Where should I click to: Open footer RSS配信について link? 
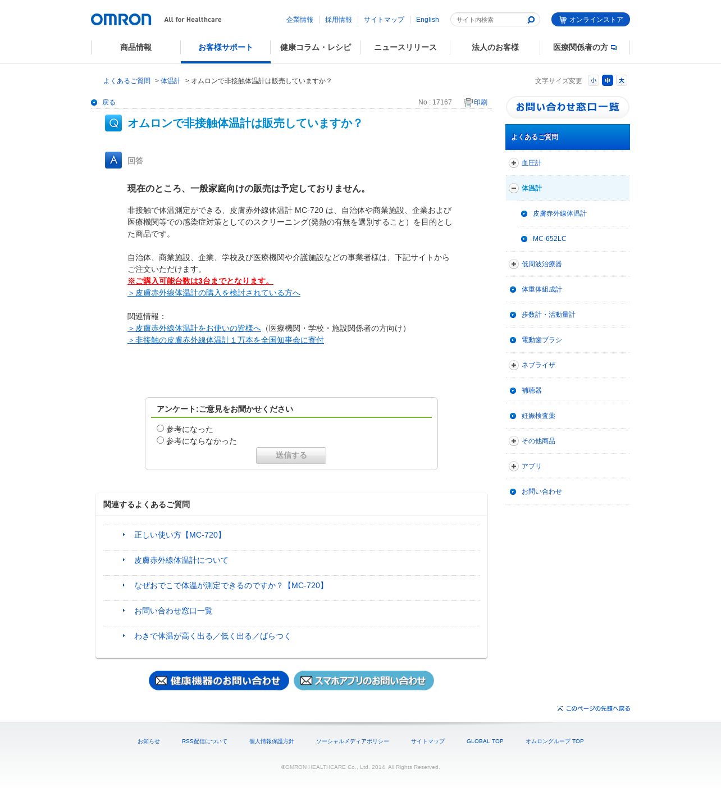(204, 741)
